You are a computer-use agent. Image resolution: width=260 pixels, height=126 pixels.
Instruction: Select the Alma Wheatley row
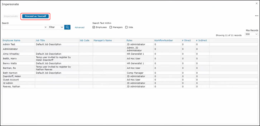[12, 54]
